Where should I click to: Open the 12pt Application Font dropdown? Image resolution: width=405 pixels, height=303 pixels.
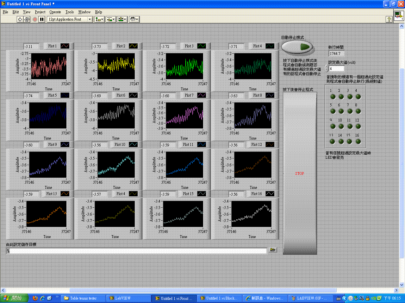click(x=70, y=19)
